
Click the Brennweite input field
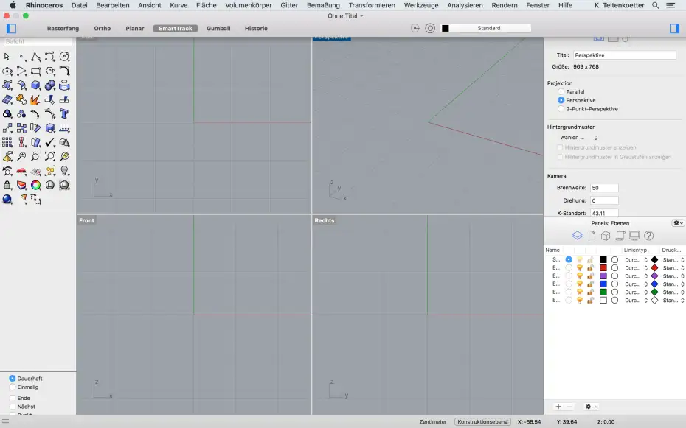(x=604, y=187)
